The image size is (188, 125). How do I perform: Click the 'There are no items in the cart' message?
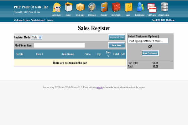[70, 63]
